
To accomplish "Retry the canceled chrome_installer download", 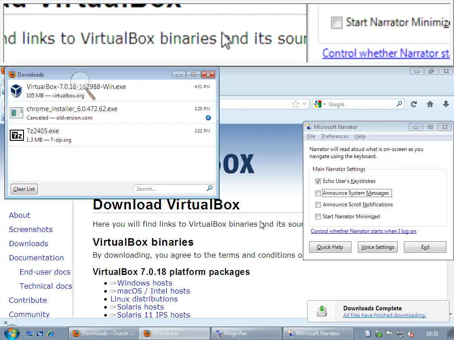I will coord(208,118).
